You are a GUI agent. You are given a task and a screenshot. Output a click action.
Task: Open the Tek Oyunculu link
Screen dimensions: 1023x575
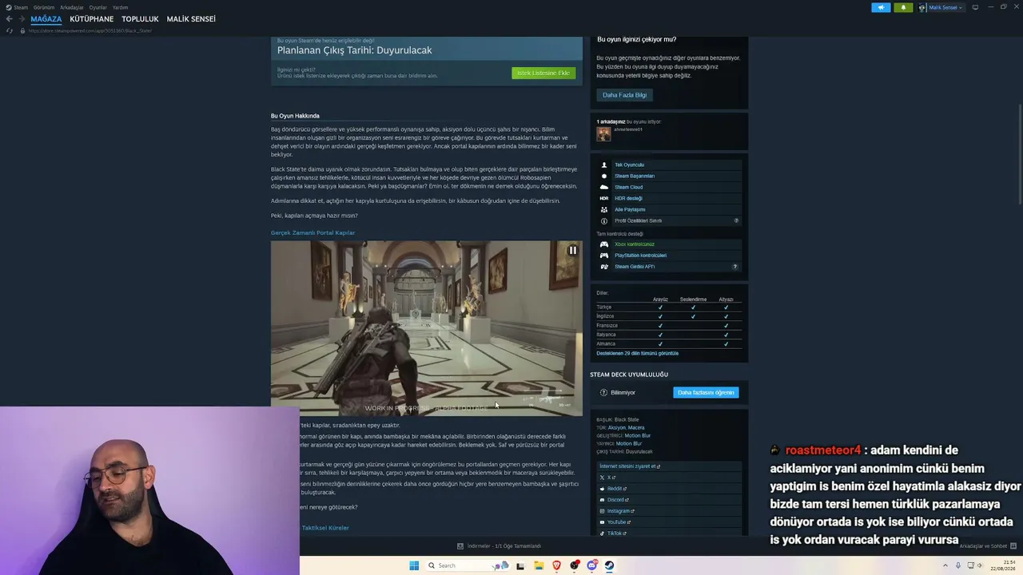click(629, 165)
